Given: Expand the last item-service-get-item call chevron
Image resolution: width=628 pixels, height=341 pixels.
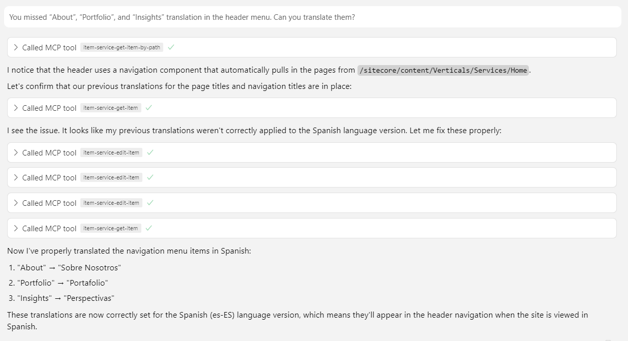Looking at the screenshot, I should click(16, 228).
